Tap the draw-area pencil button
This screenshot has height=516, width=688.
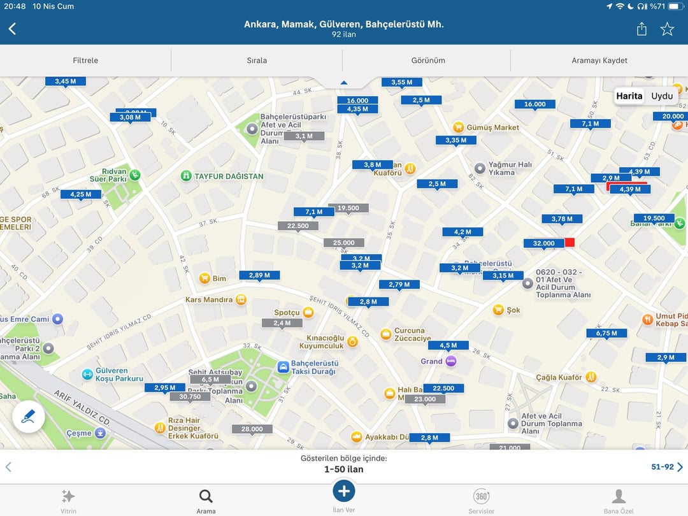pyautogui.click(x=28, y=417)
